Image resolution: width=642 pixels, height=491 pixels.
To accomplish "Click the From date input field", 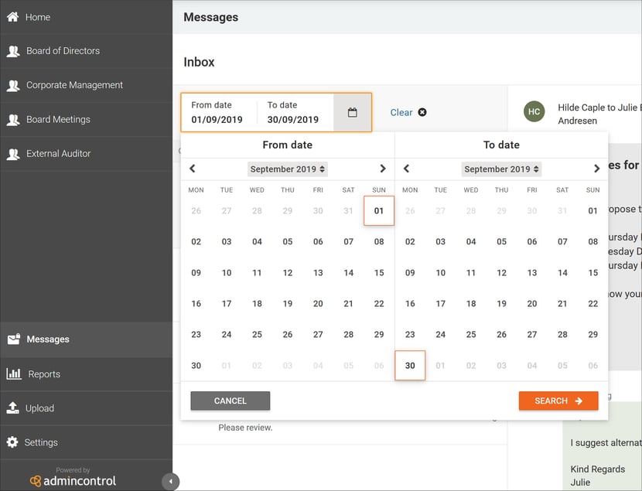I will tap(219, 113).
